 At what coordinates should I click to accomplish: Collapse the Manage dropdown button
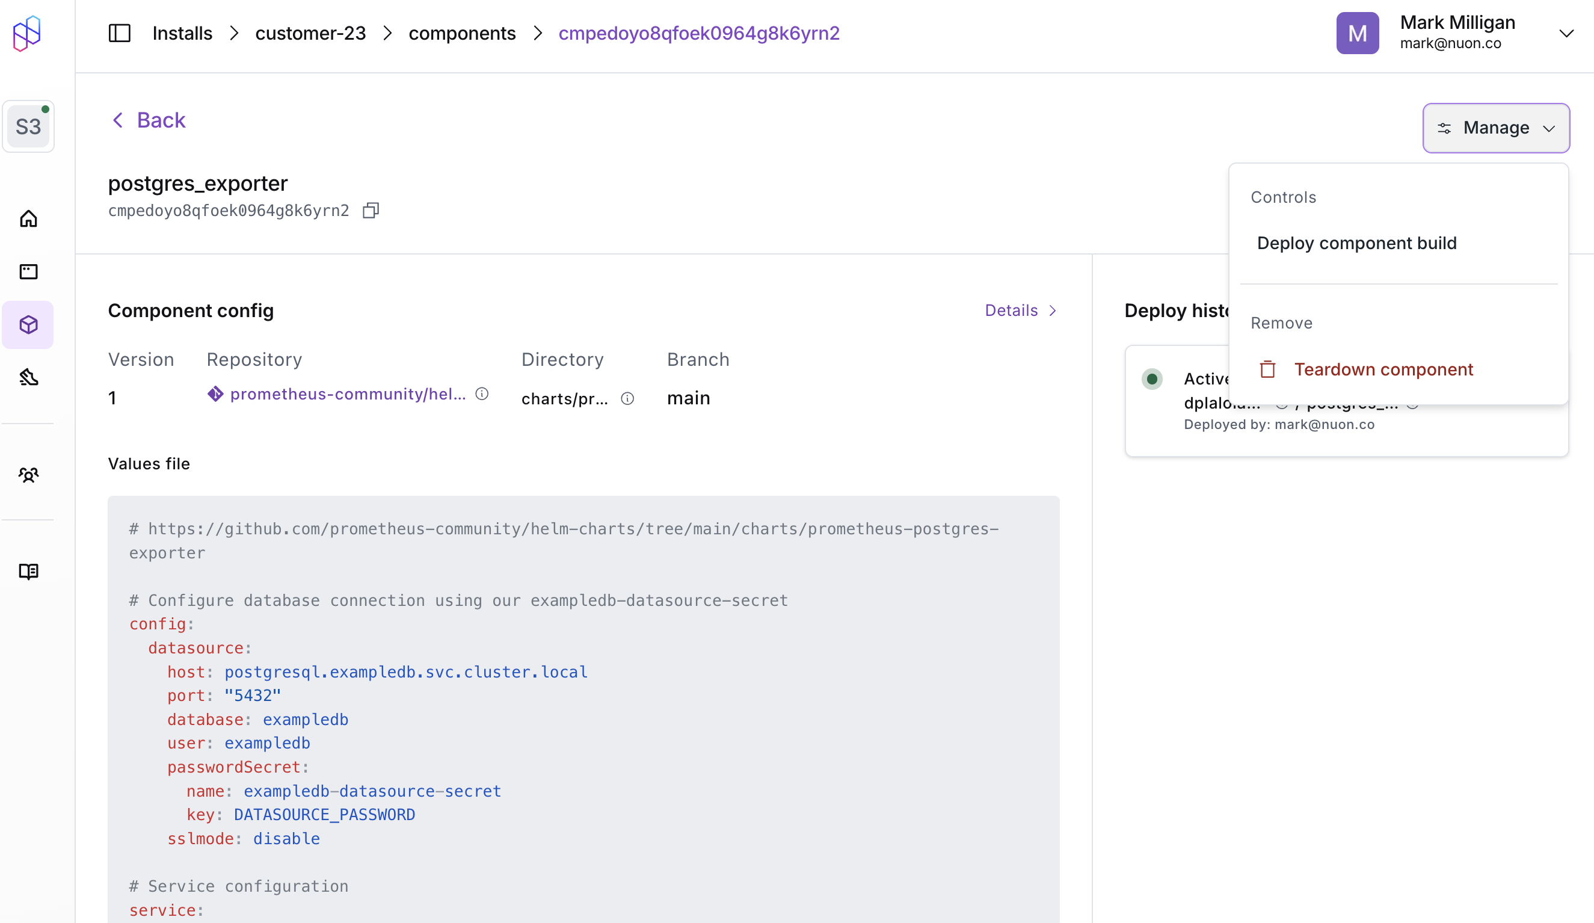tap(1495, 128)
